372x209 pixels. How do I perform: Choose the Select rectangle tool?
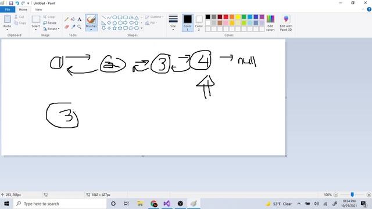click(x=36, y=19)
